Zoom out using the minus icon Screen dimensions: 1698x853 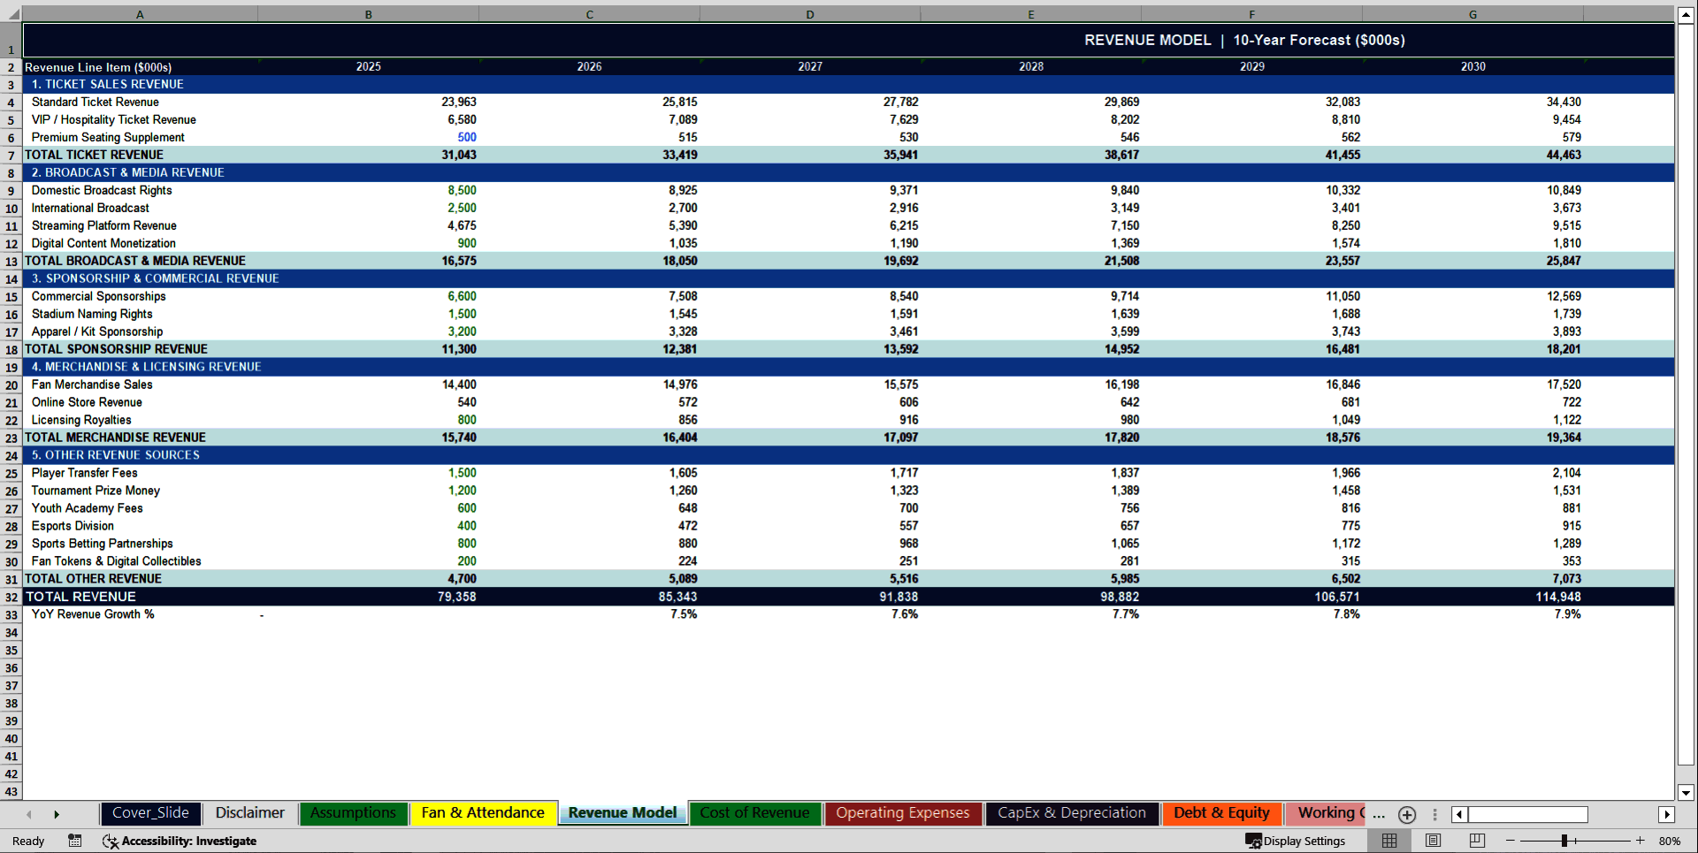pos(1509,841)
